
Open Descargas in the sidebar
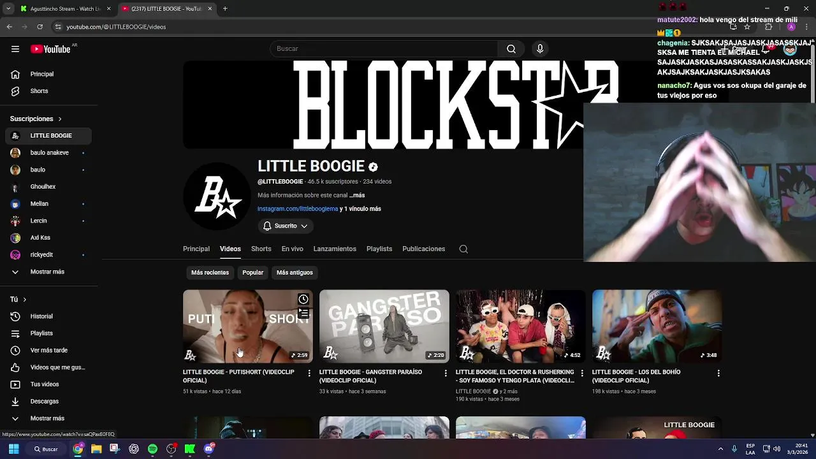click(x=47, y=402)
